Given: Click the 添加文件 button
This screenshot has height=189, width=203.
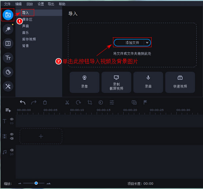Looking at the screenshot, I should [132, 42].
